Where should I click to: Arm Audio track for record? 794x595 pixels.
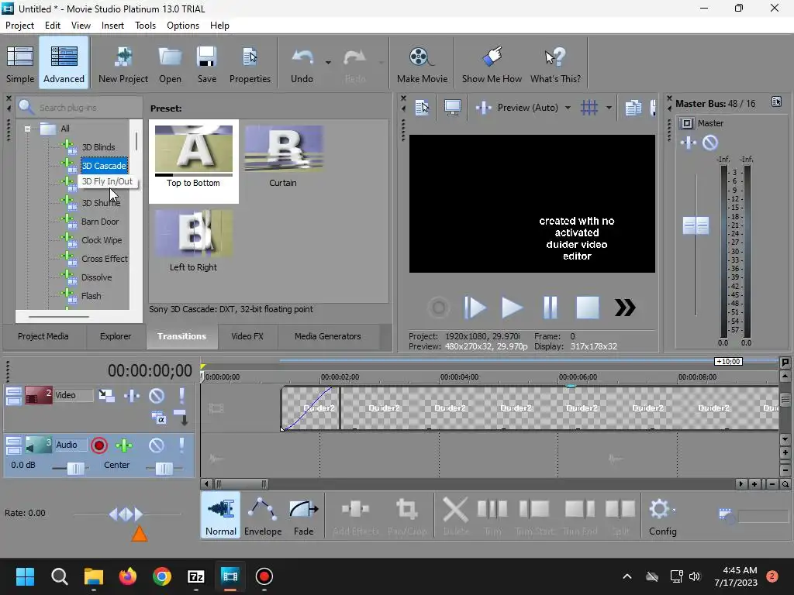(x=99, y=445)
